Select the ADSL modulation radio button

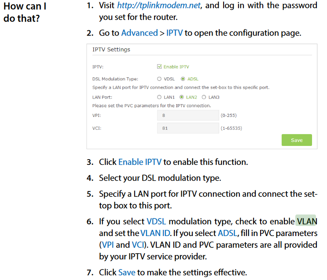click(183, 79)
